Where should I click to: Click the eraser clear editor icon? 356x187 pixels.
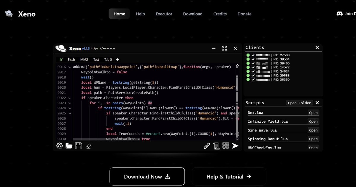pyautogui.click(x=88, y=146)
